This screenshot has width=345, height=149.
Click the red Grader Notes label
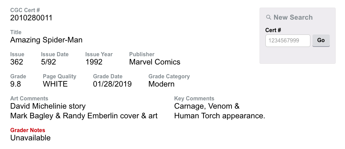click(x=28, y=130)
